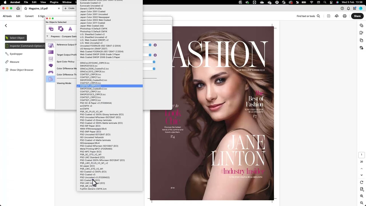
Task: Show info for Reference Output Profile
Action: click(155, 45)
